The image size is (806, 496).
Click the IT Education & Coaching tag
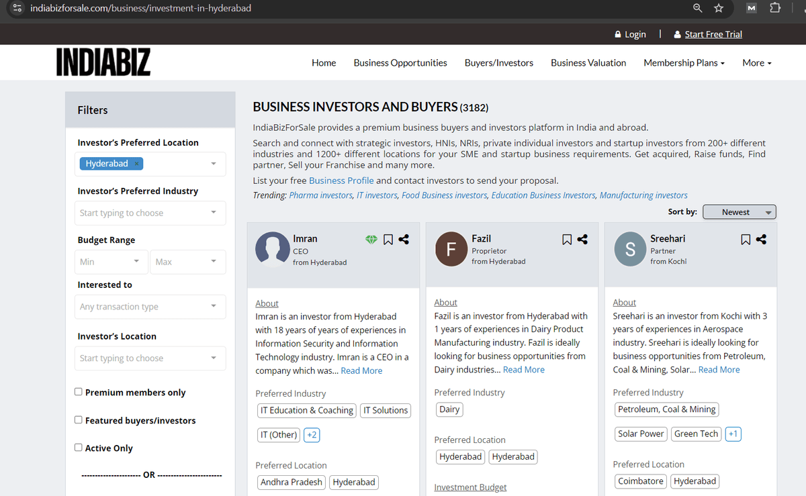(x=307, y=410)
